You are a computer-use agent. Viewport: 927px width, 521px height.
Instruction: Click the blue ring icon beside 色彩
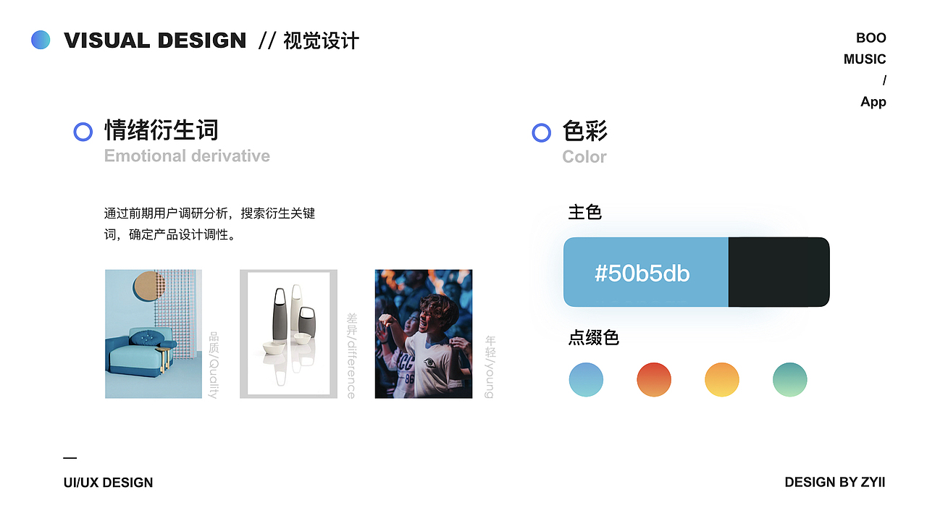point(541,132)
